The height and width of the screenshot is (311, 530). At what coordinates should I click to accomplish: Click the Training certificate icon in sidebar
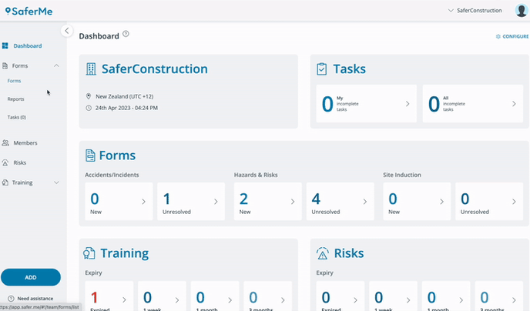click(5, 182)
